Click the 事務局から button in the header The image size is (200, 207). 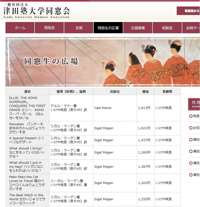pyautogui.click(x=188, y=11)
